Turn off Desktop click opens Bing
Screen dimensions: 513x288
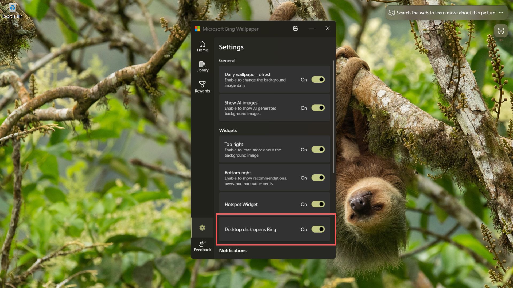click(x=318, y=229)
